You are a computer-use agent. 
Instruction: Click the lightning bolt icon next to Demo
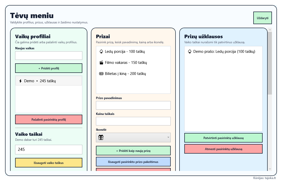click(20, 81)
